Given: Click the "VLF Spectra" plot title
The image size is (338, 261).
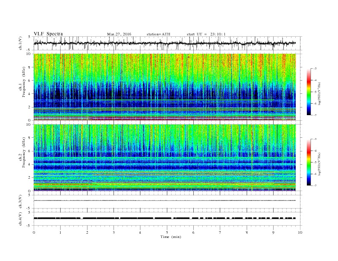Looking at the screenshot, I should [x=48, y=34].
